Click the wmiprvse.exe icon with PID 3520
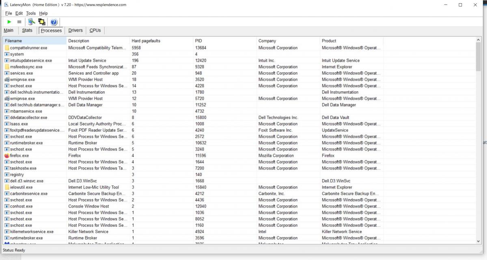Viewport: 487px width, 260px height. [7, 80]
